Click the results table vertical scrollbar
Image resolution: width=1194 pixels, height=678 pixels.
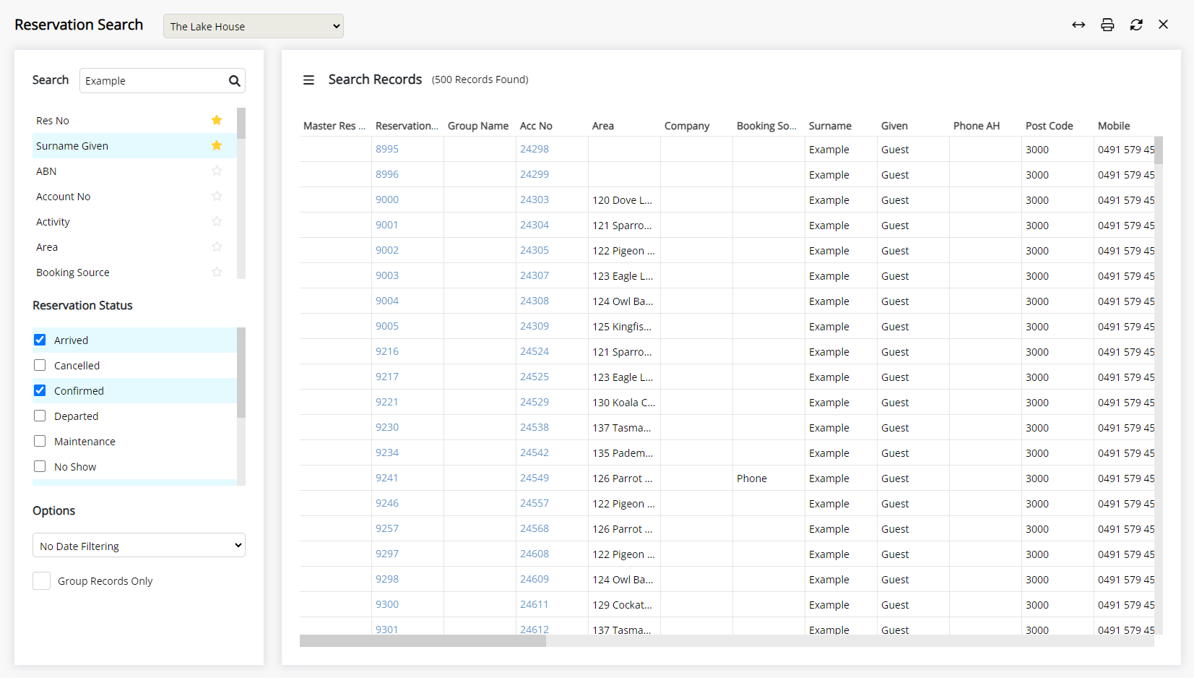(x=1159, y=150)
